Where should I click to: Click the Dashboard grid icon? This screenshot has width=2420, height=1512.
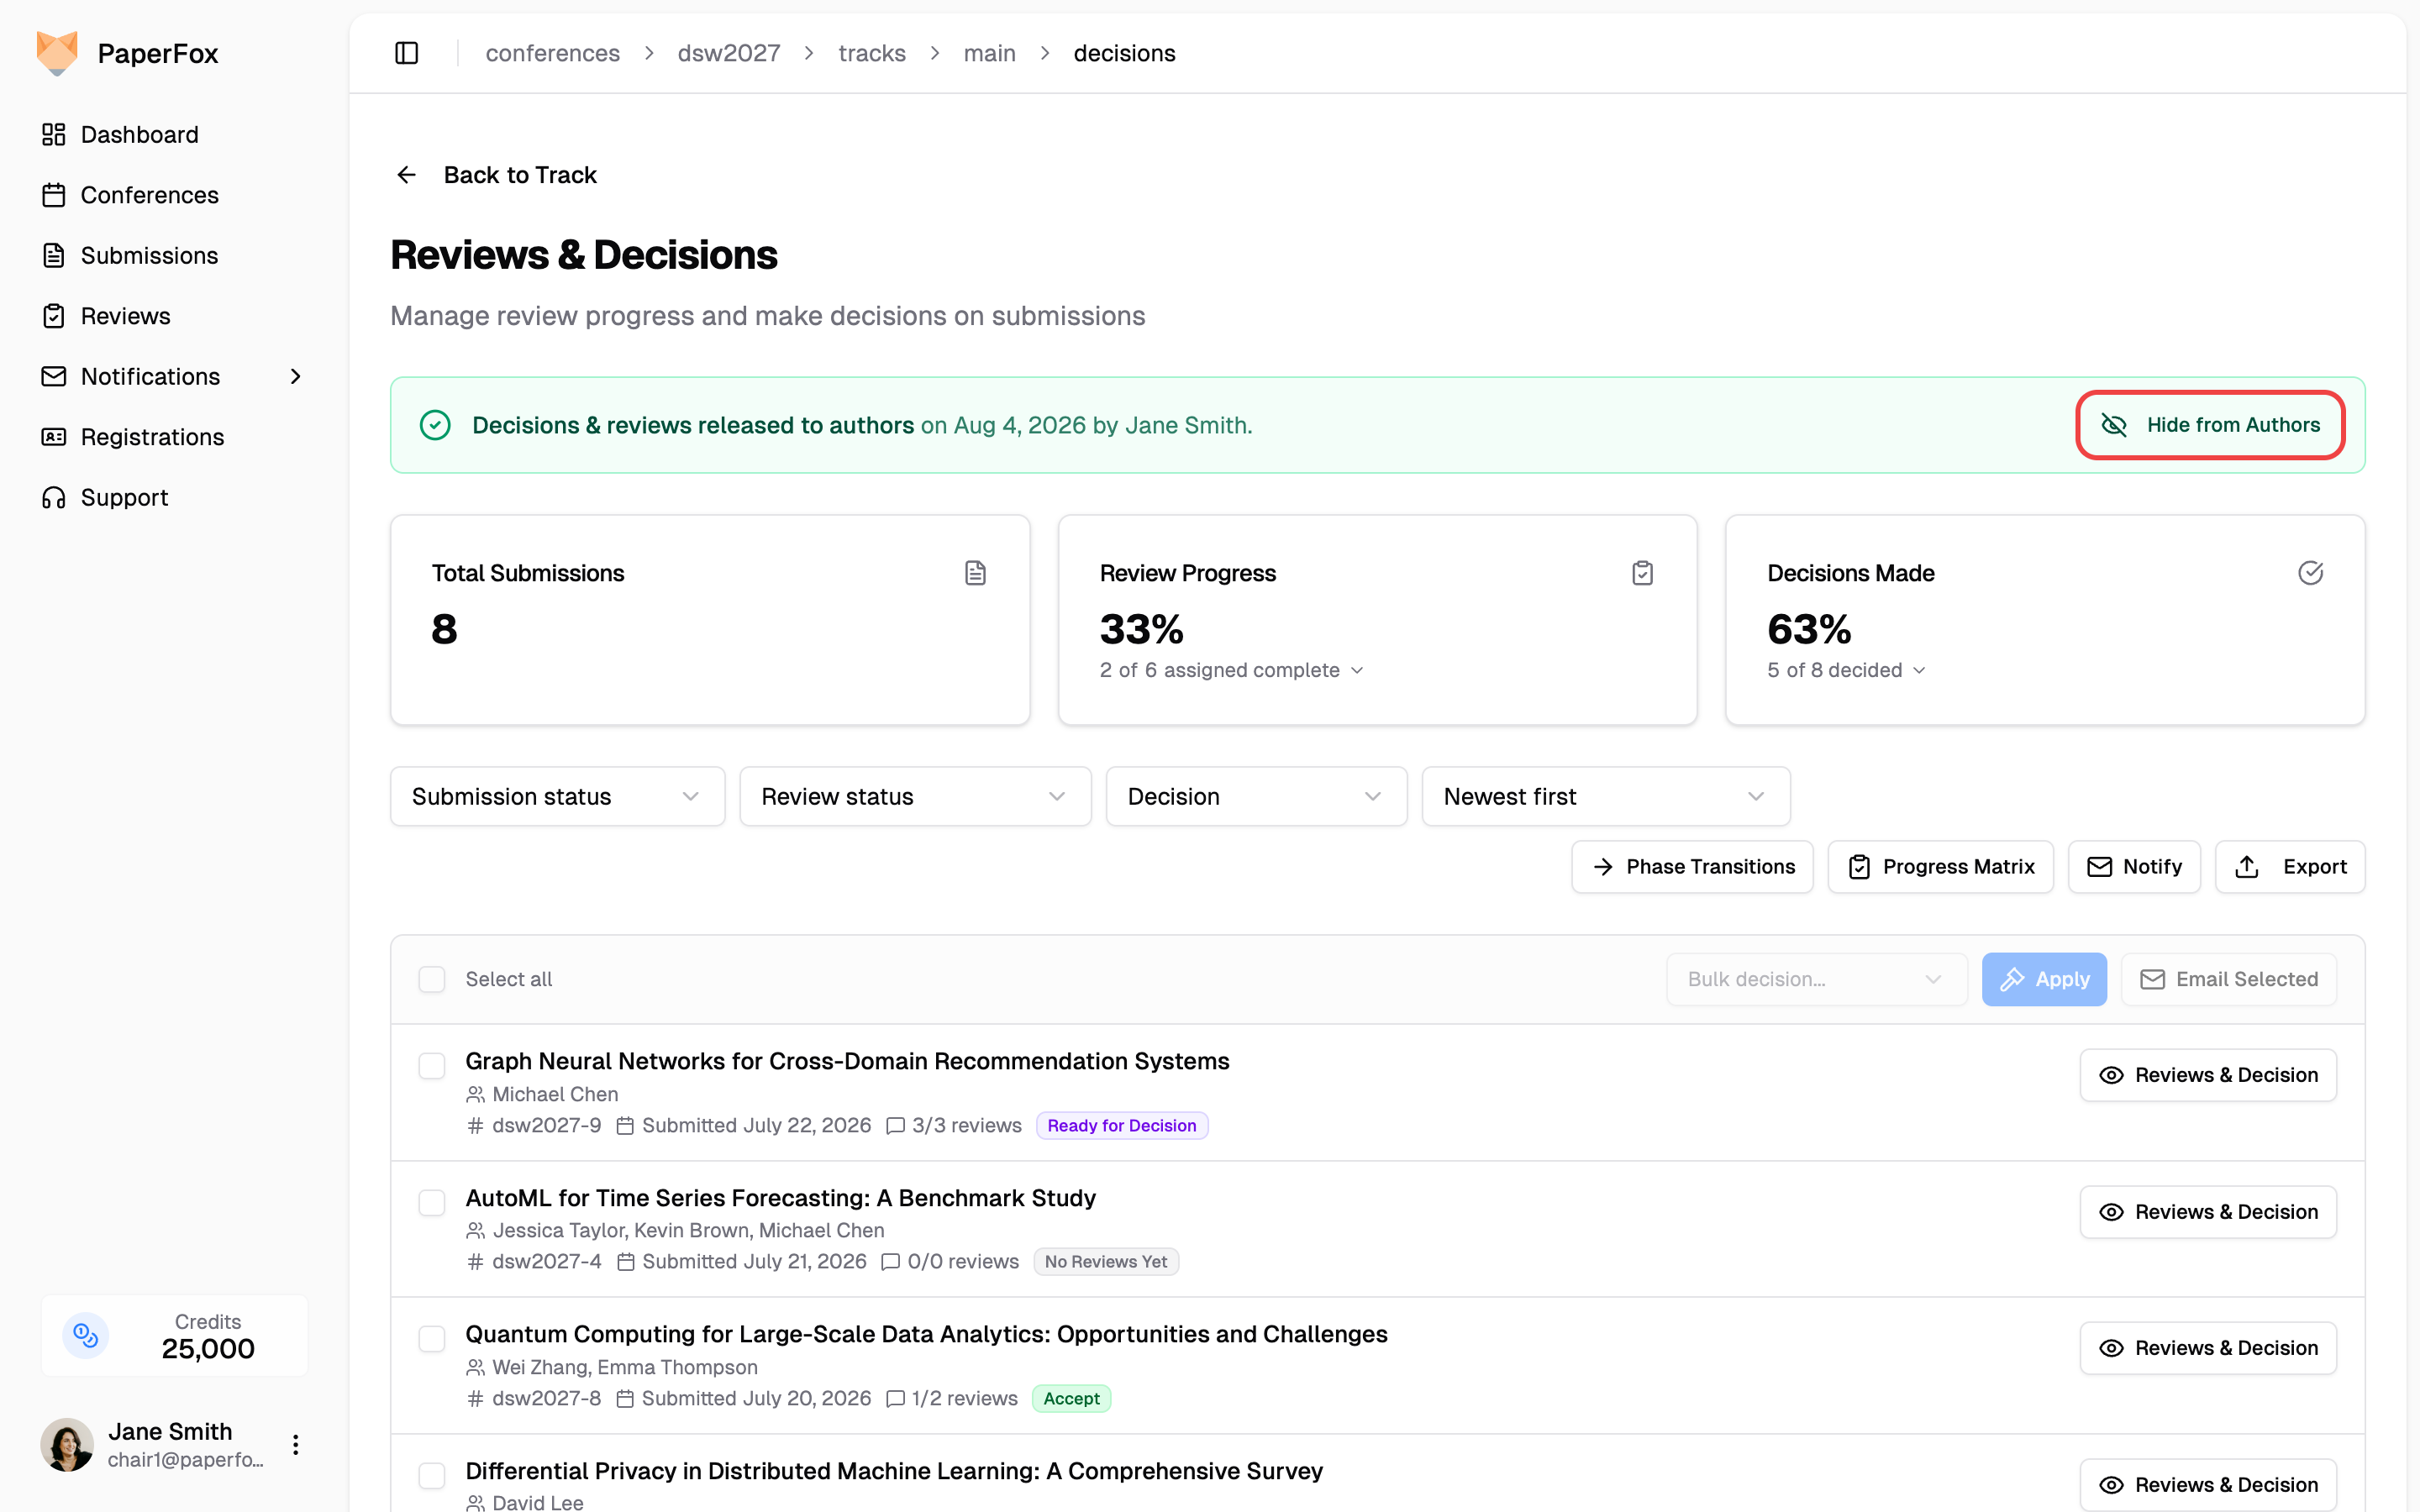pos(54,135)
